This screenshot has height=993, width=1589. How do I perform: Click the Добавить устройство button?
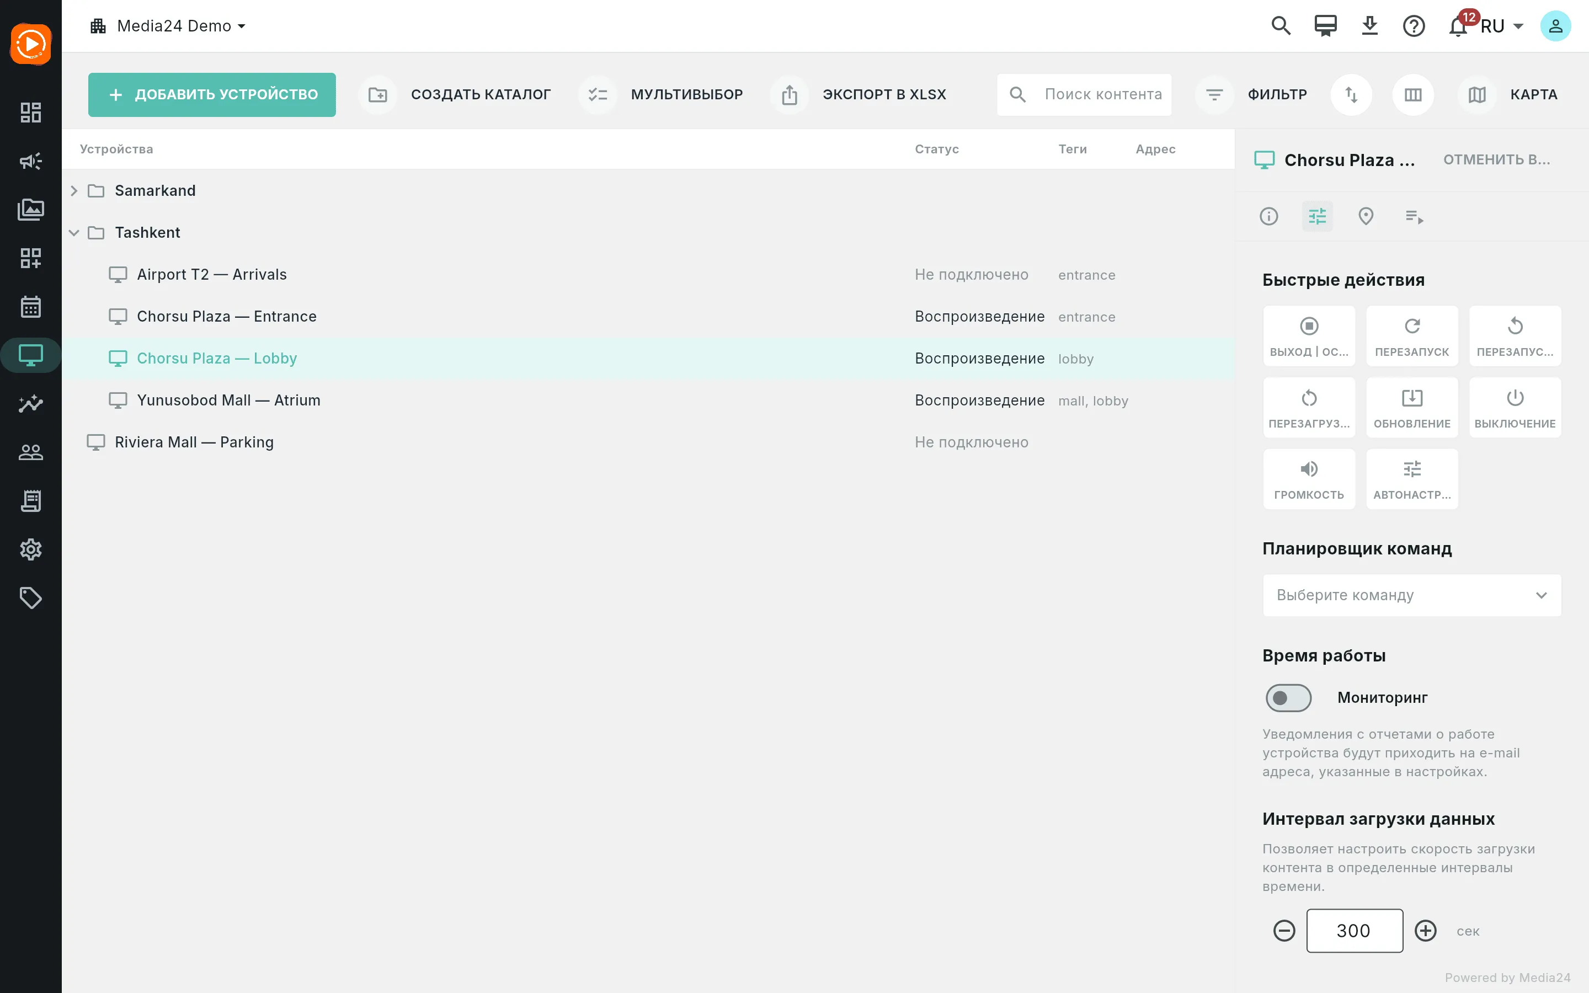[x=212, y=94]
